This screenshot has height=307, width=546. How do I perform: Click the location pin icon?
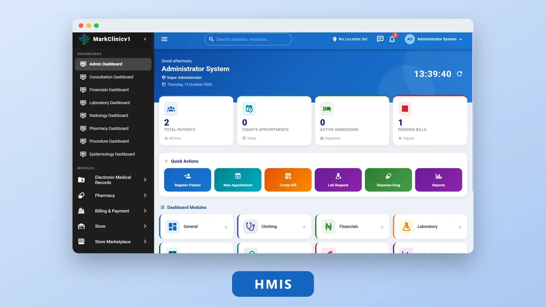click(x=335, y=39)
